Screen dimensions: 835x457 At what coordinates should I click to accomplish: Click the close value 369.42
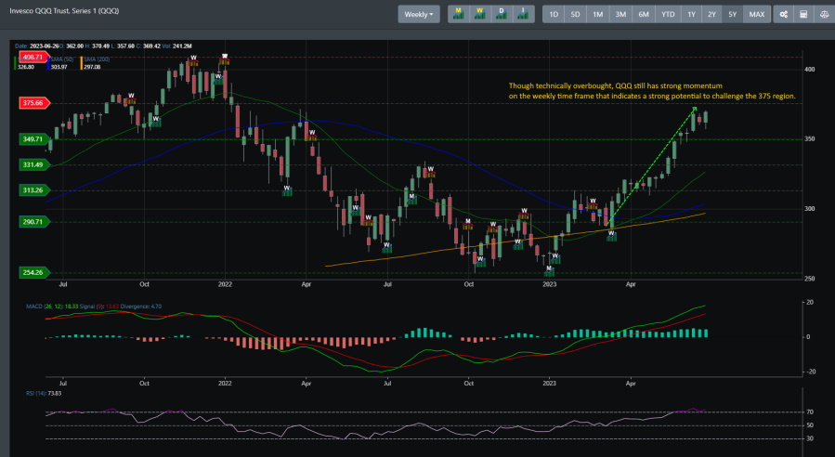click(x=151, y=46)
